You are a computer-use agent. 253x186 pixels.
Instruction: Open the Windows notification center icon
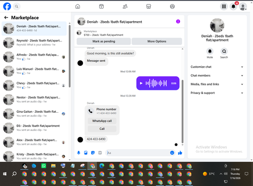246,174
